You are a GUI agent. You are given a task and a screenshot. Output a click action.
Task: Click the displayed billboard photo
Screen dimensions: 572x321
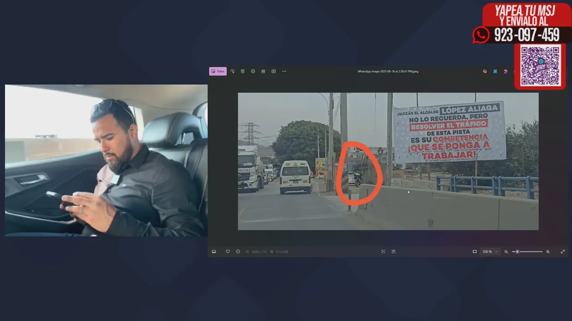[388, 161]
